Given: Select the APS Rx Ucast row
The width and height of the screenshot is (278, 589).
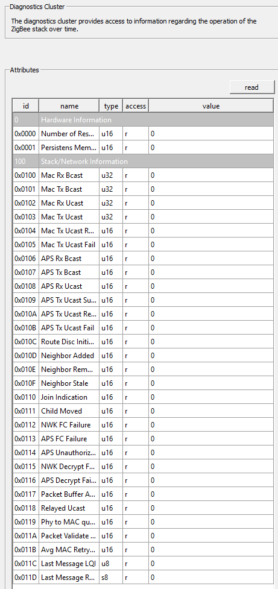Looking at the screenshot, I should click(143, 286).
